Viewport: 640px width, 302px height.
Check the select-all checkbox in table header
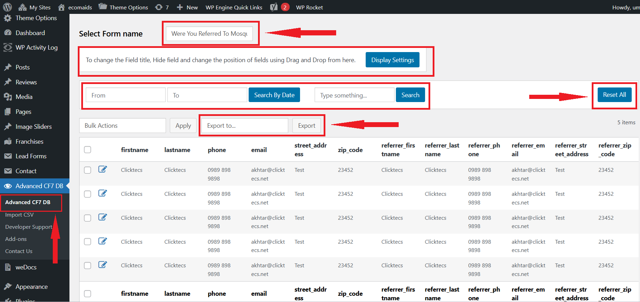coord(88,150)
